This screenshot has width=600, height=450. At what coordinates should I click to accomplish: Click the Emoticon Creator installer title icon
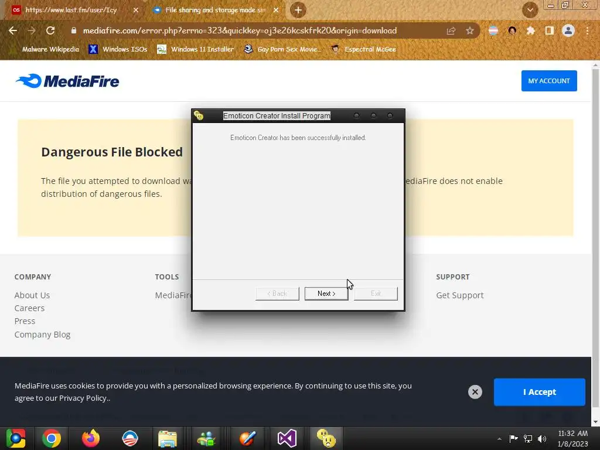tap(199, 115)
